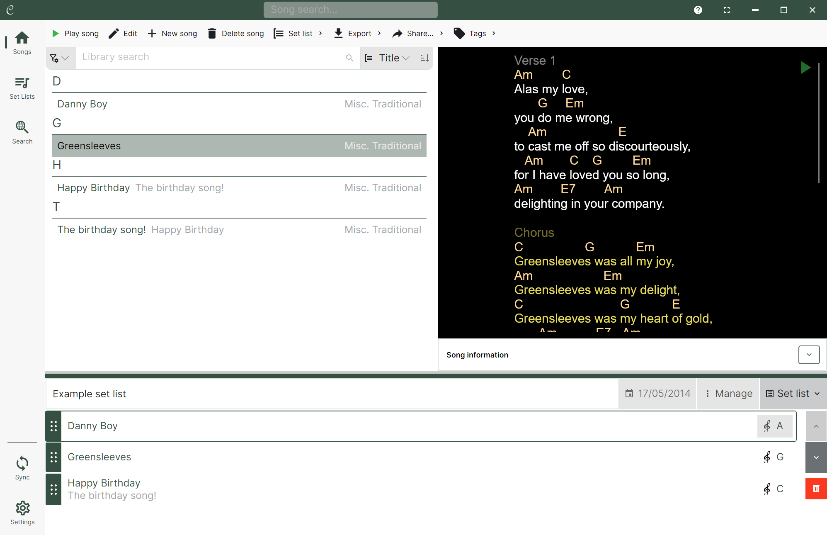Select The birthday song! library entry
Screen dimensions: 827x535
(239, 230)
